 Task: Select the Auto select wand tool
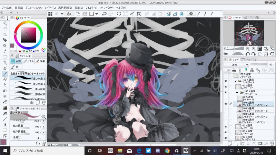pos(5,45)
